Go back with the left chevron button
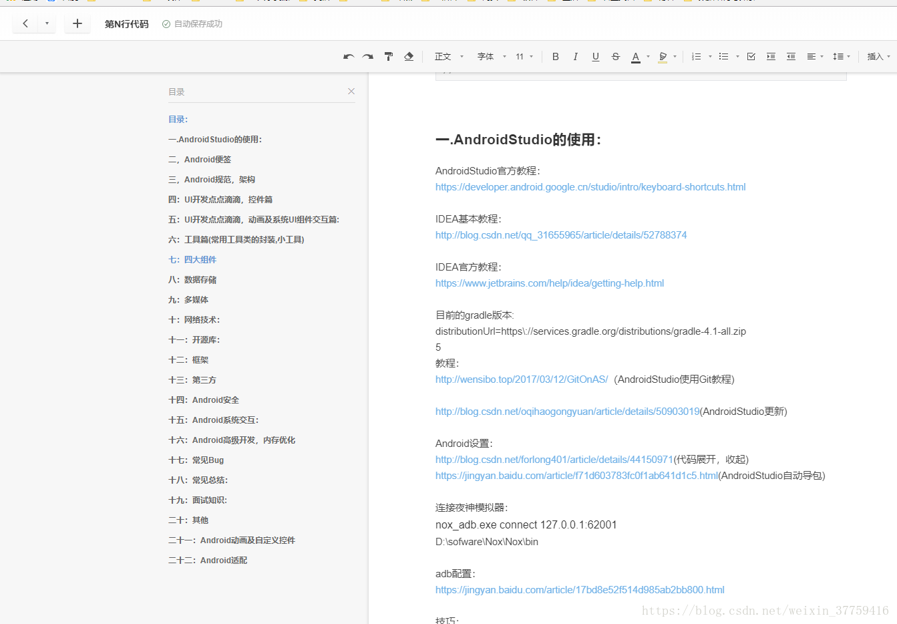 pyautogui.click(x=25, y=23)
